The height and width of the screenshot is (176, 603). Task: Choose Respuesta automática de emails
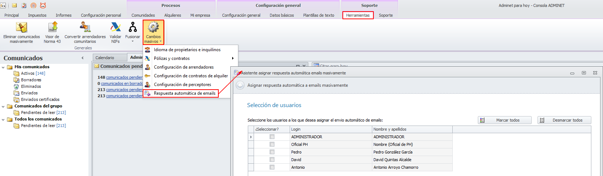(x=185, y=93)
